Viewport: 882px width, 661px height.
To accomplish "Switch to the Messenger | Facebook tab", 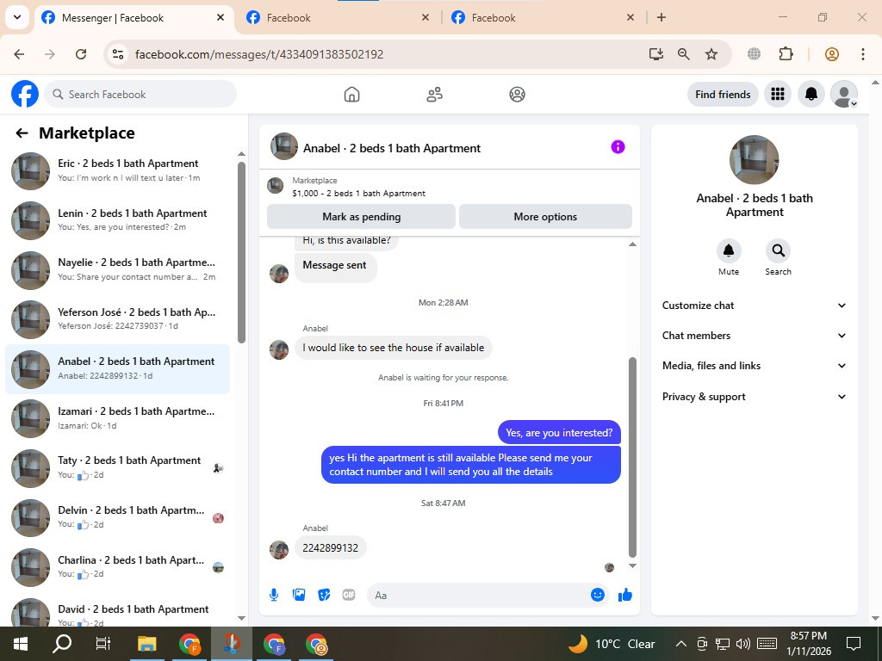I will (x=134, y=18).
